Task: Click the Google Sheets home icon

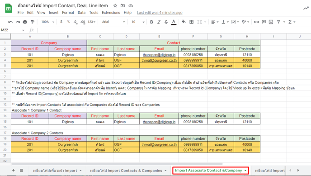Action: click(8, 9)
